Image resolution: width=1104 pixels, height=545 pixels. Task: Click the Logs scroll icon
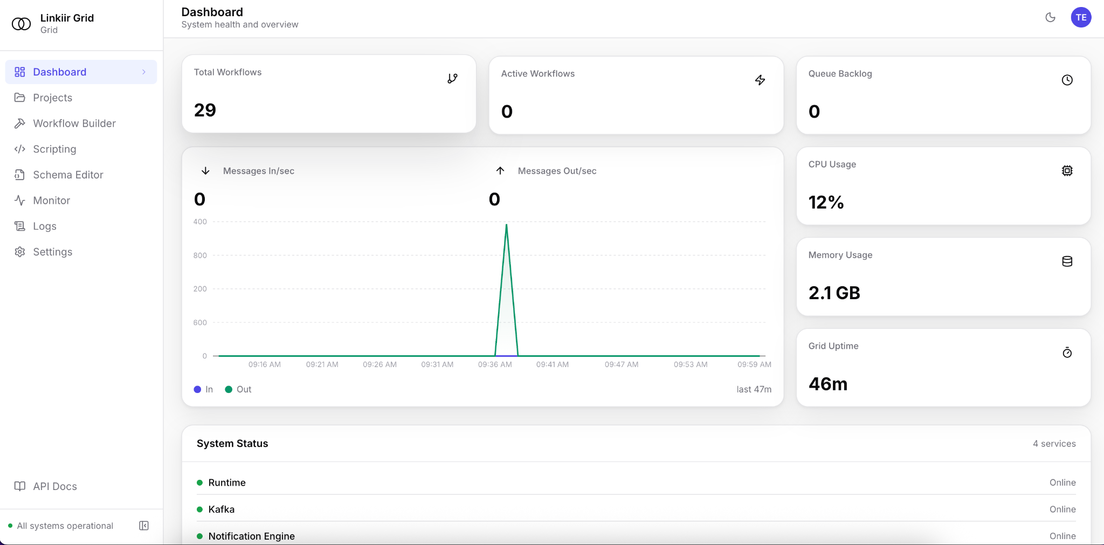tap(20, 226)
